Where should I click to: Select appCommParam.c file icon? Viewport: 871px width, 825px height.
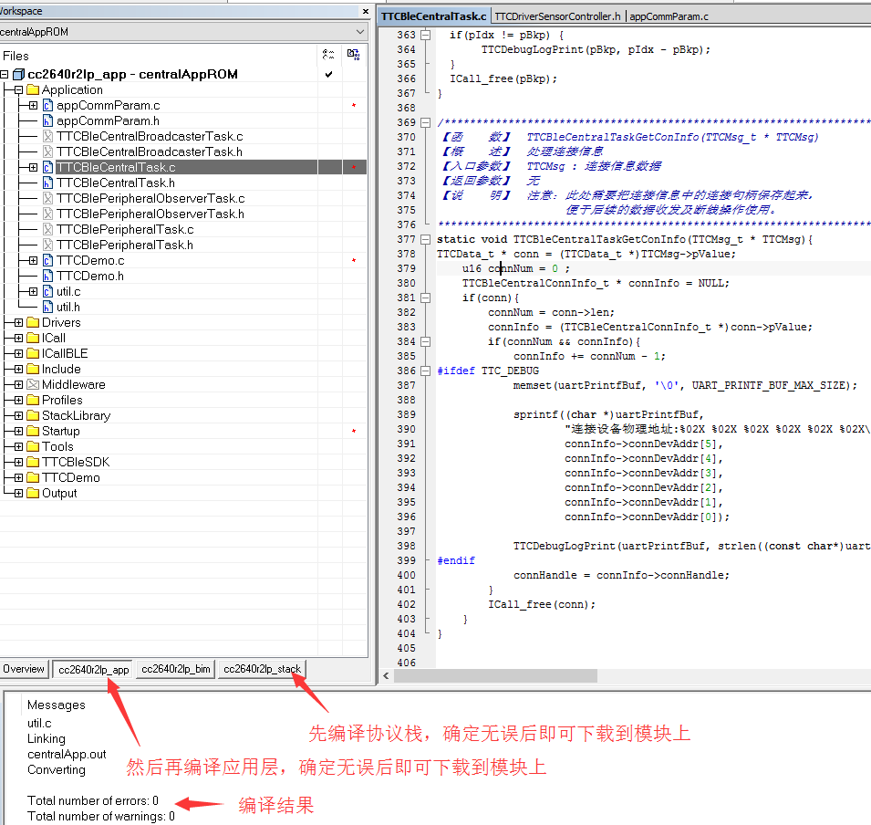pos(47,105)
